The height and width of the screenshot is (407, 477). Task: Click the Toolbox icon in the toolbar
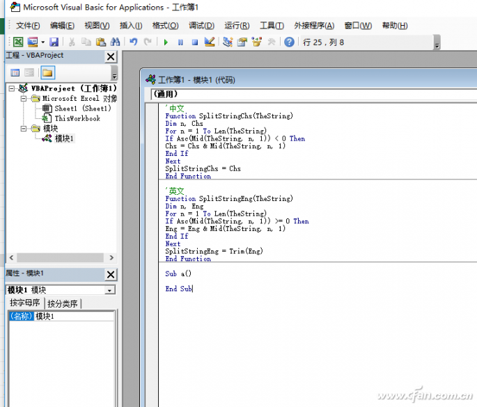(272, 42)
